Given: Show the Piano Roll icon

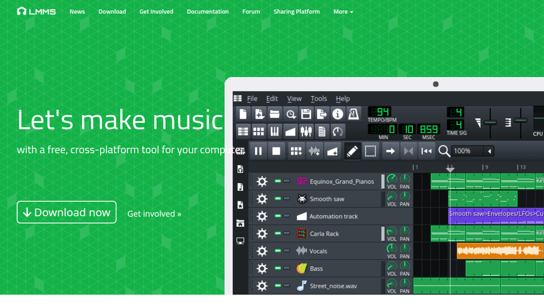Looking at the screenshot, I should tap(274, 132).
